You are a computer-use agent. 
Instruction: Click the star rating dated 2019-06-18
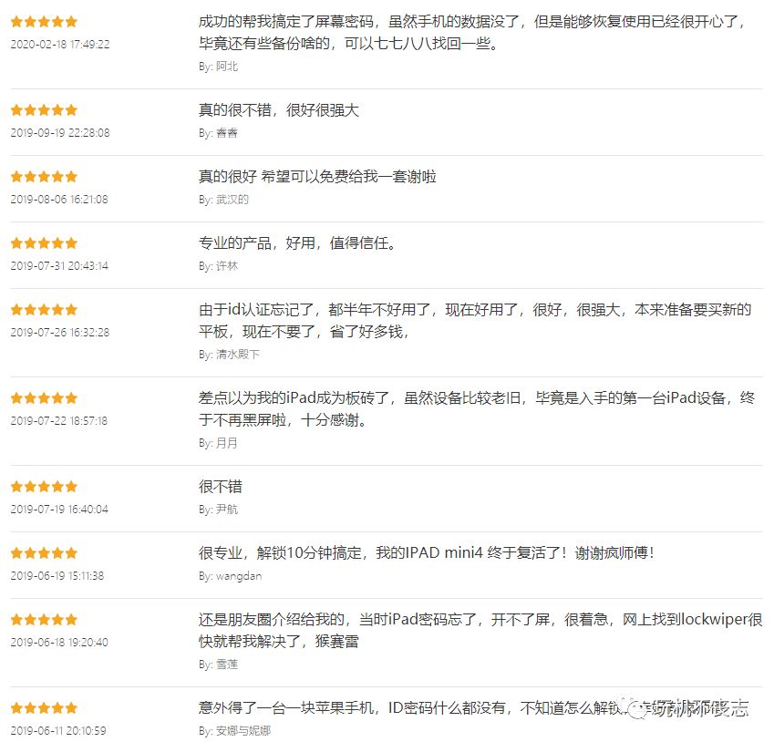[x=44, y=620]
